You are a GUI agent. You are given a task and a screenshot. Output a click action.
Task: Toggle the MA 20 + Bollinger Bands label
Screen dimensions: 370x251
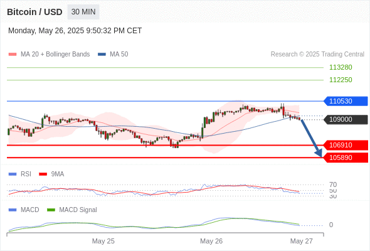pyautogui.click(x=55, y=55)
